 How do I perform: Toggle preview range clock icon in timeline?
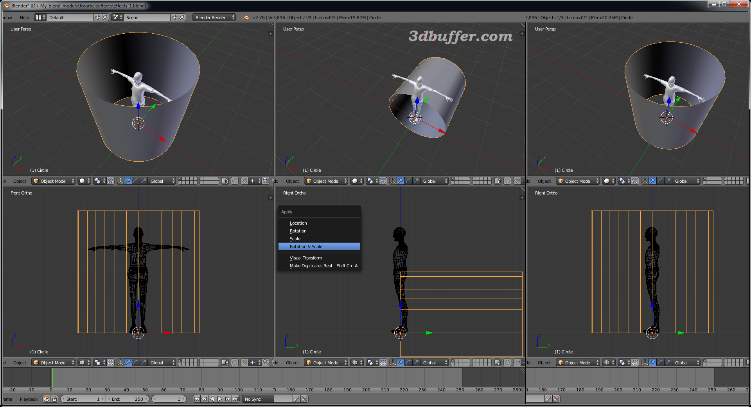pyautogui.click(x=47, y=399)
